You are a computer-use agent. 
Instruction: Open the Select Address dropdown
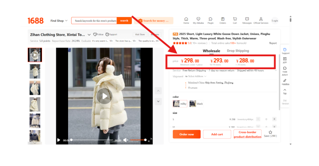click(197, 76)
